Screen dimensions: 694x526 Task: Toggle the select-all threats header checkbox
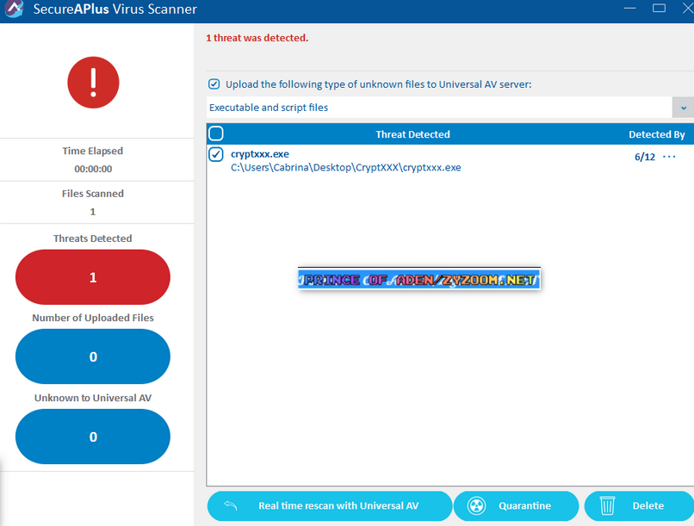point(216,133)
